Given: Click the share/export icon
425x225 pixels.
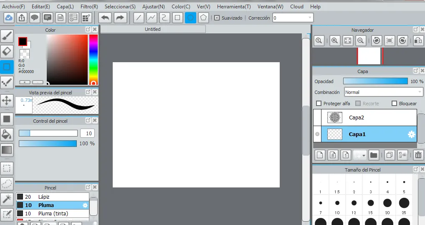Looking at the screenshot, I should click(22, 18).
